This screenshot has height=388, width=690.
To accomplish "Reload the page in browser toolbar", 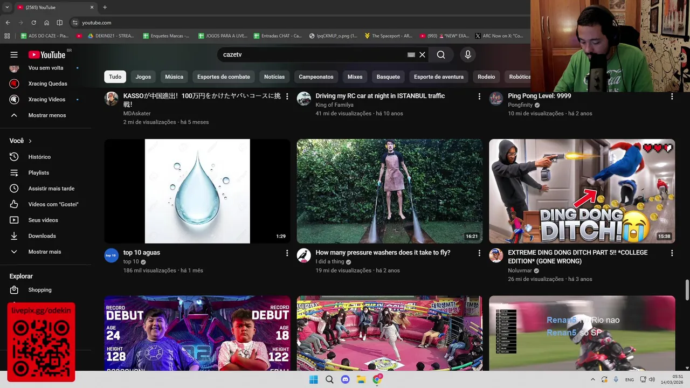I will pos(33,23).
